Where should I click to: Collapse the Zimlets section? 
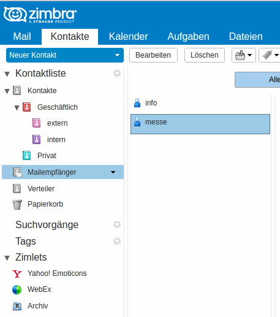pyautogui.click(x=7, y=258)
